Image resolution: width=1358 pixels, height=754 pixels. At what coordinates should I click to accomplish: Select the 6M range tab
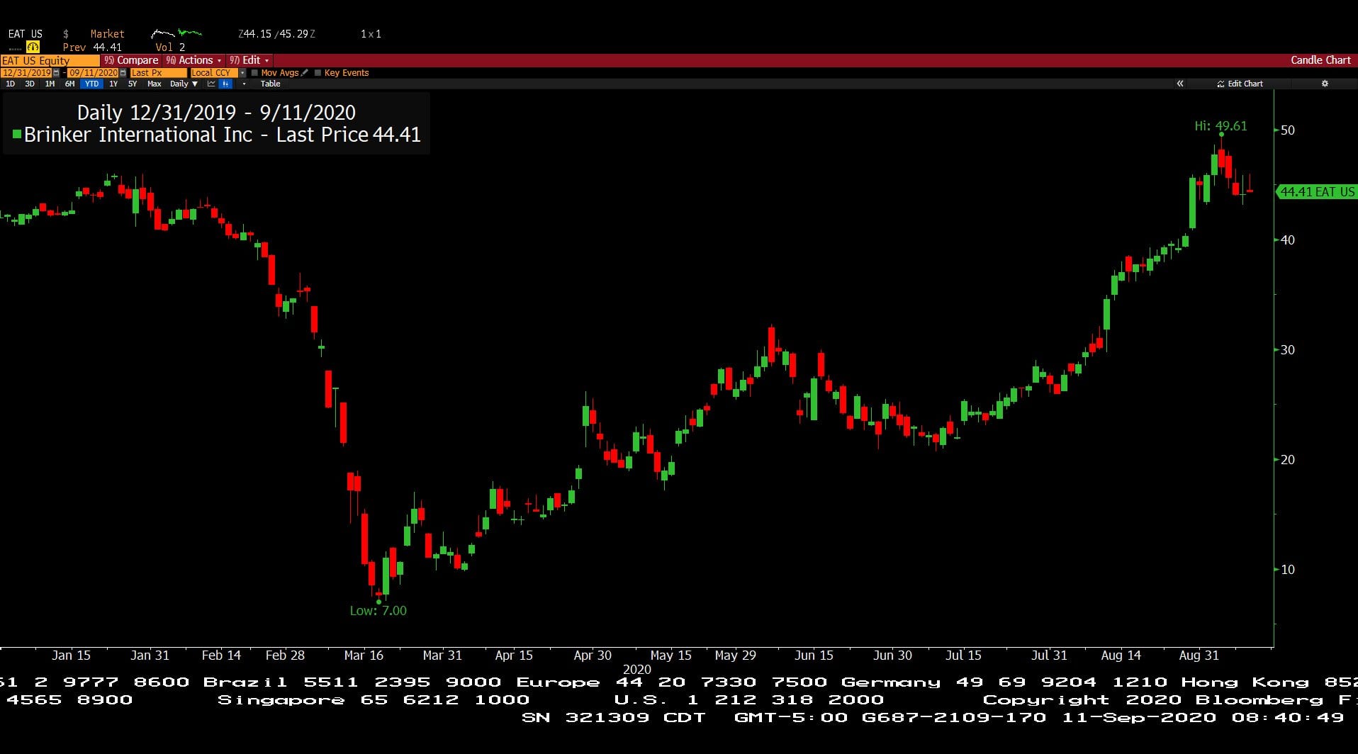click(x=69, y=84)
